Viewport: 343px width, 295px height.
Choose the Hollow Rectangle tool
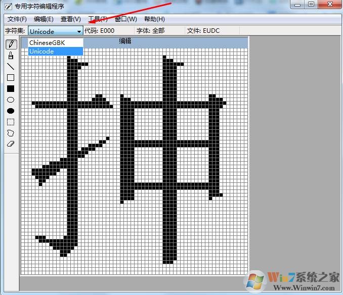pos(11,77)
